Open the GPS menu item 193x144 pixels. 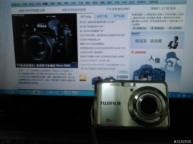pos(38,4)
